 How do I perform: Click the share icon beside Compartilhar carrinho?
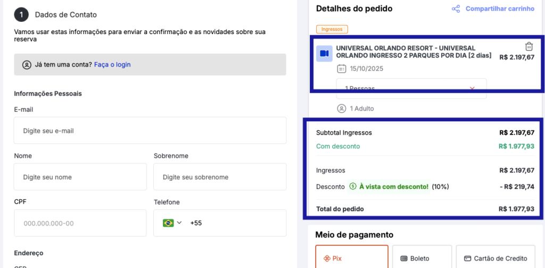(x=456, y=9)
